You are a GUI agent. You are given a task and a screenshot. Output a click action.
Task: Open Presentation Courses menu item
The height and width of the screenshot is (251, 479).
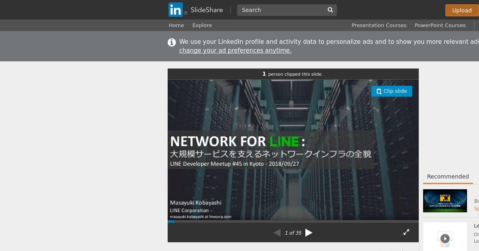pos(379,25)
